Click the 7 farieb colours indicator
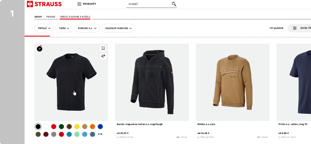This screenshot has height=144, width=311. tap(182, 137)
